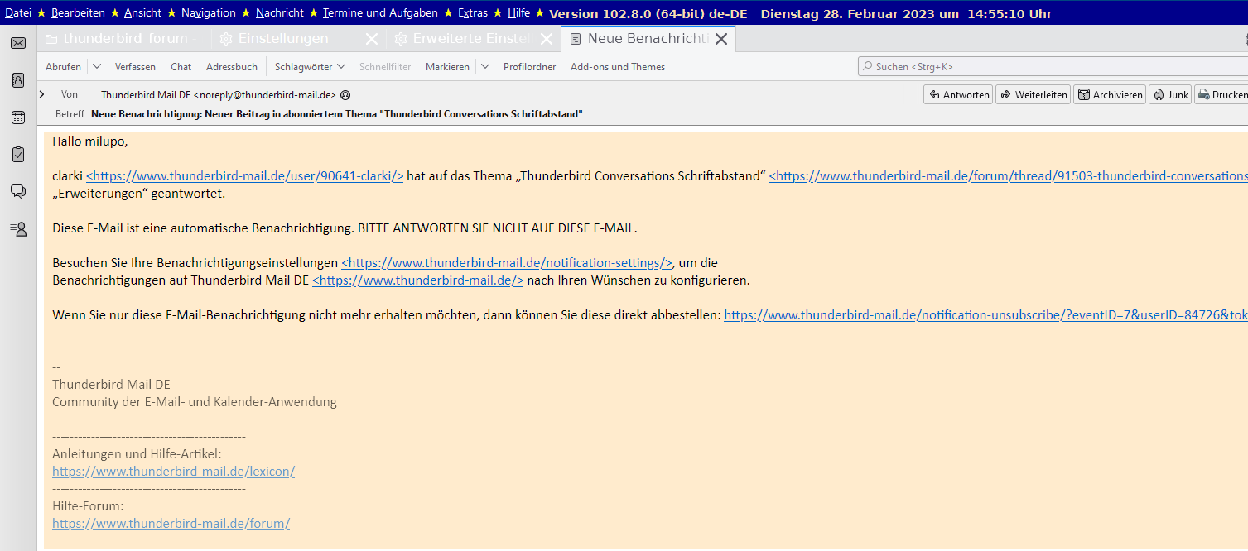
Task: Expand the message header chevron
Action: pyautogui.click(x=42, y=94)
